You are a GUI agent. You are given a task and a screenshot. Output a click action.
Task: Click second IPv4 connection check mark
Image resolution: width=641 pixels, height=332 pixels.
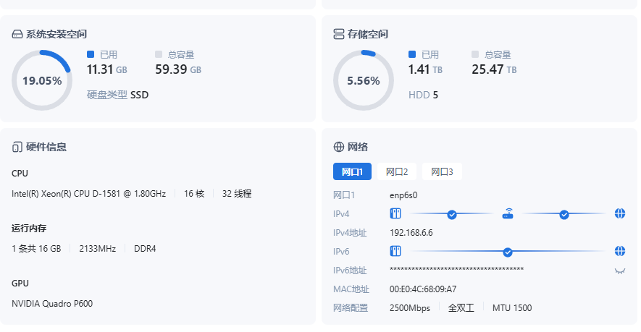click(564, 214)
